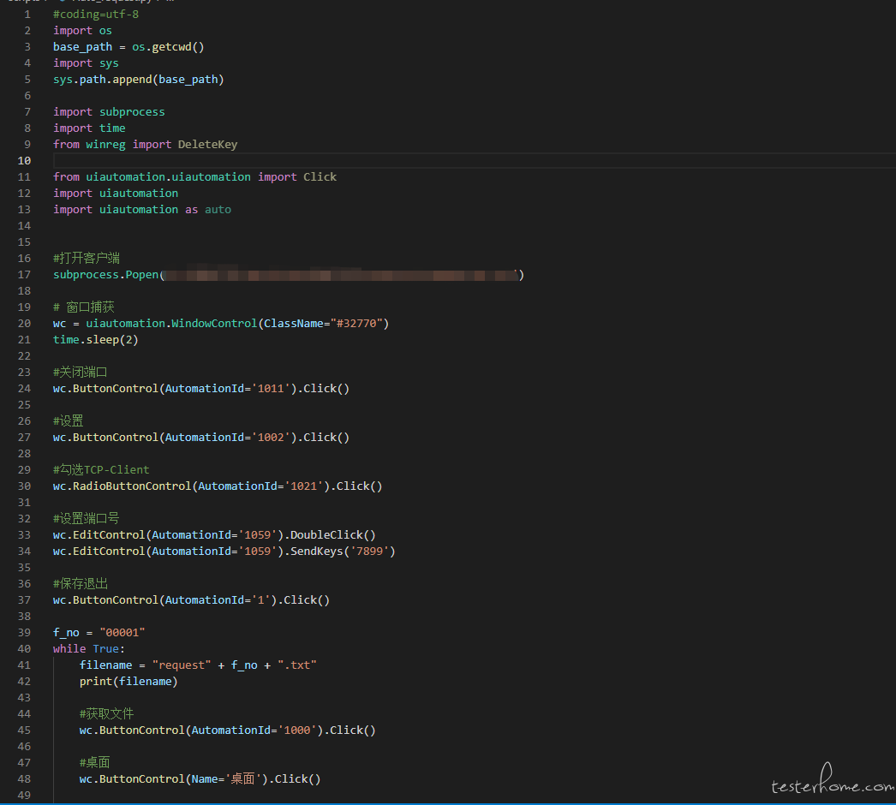Click line number 30 in the gutter
Viewport: 896px width, 805px height.
(x=24, y=486)
